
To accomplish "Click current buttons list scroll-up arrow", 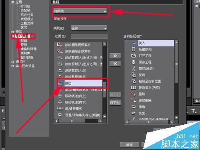I will pyautogui.click(x=176, y=42).
